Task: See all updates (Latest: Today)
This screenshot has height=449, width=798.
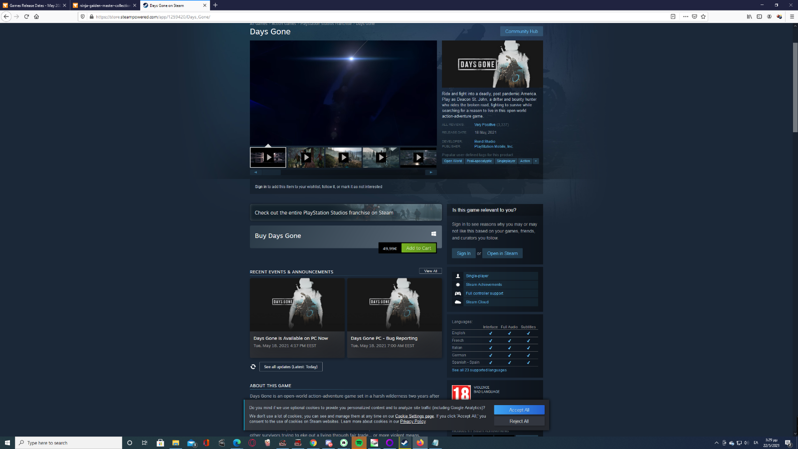Action: [x=291, y=367]
